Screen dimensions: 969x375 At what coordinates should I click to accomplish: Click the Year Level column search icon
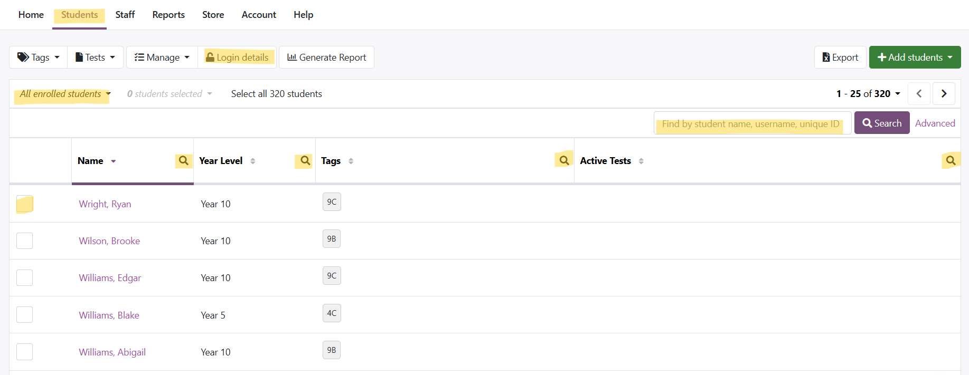point(305,160)
